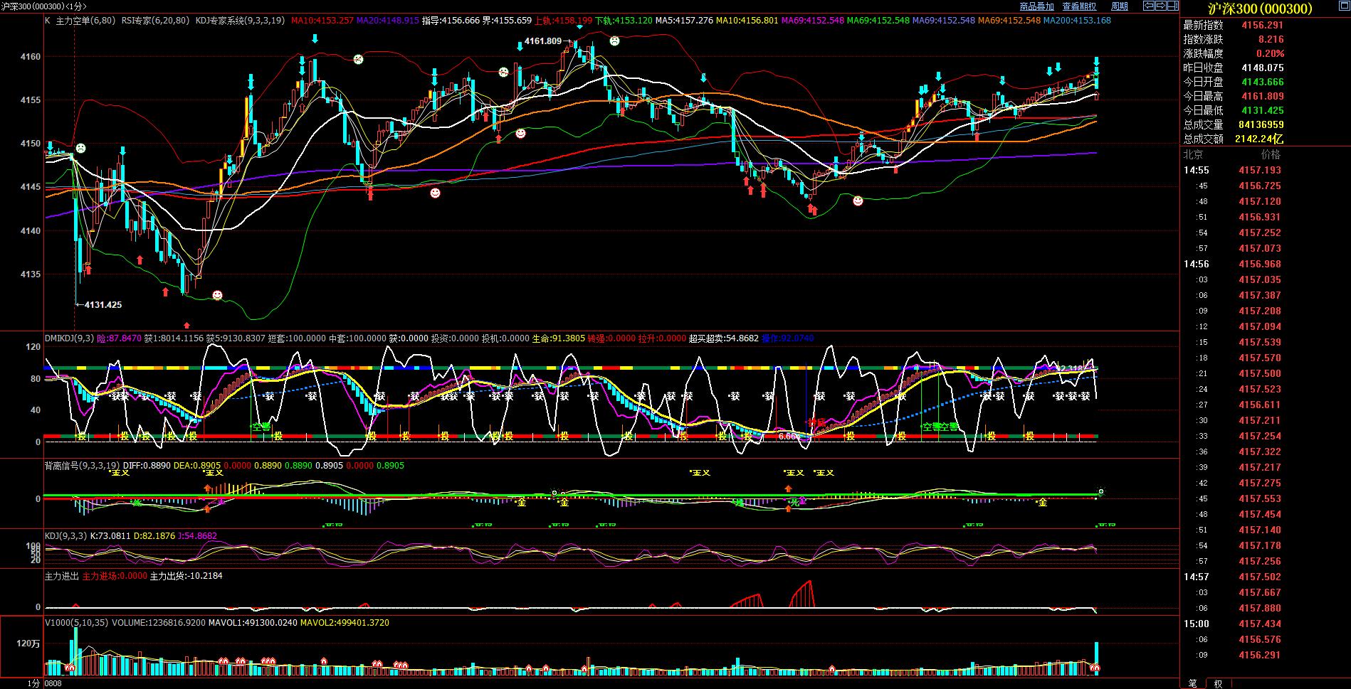Select the RSI专家(6,20,80) indicator label

coord(155,21)
